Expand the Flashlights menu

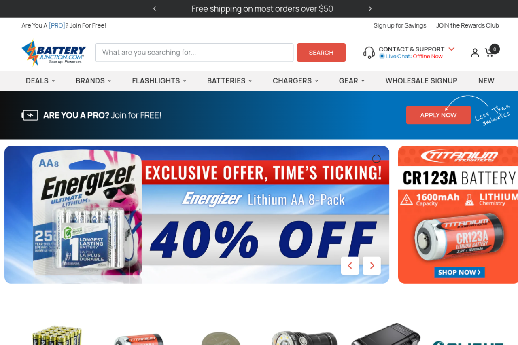pyautogui.click(x=159, y=81)
